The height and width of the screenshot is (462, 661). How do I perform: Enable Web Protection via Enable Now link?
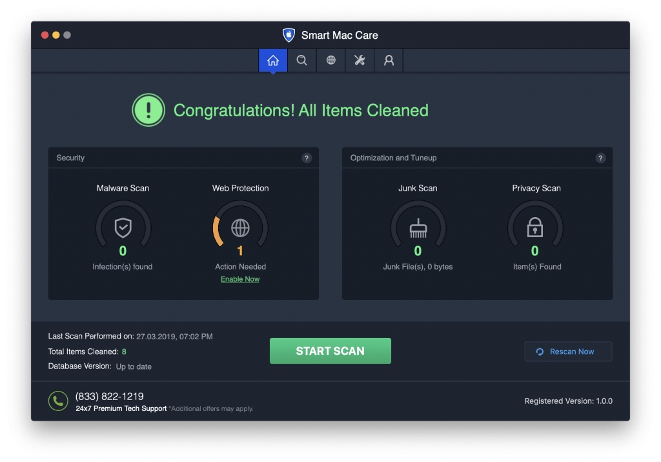(x=239, y=278)
